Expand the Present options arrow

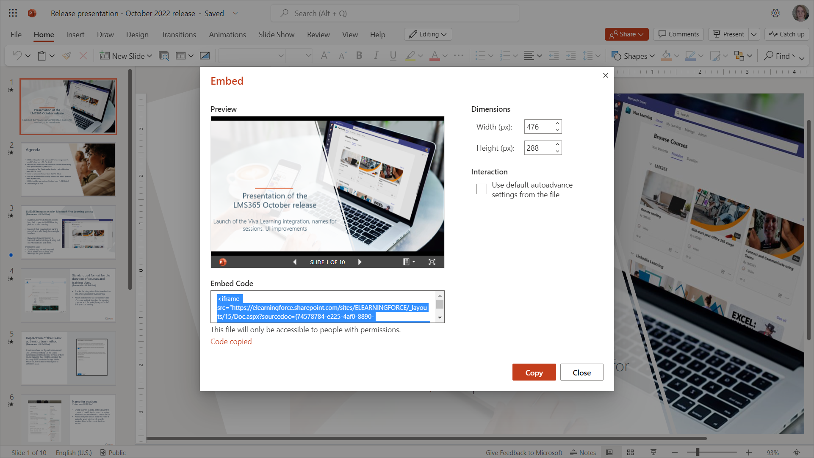pos(754,34)
